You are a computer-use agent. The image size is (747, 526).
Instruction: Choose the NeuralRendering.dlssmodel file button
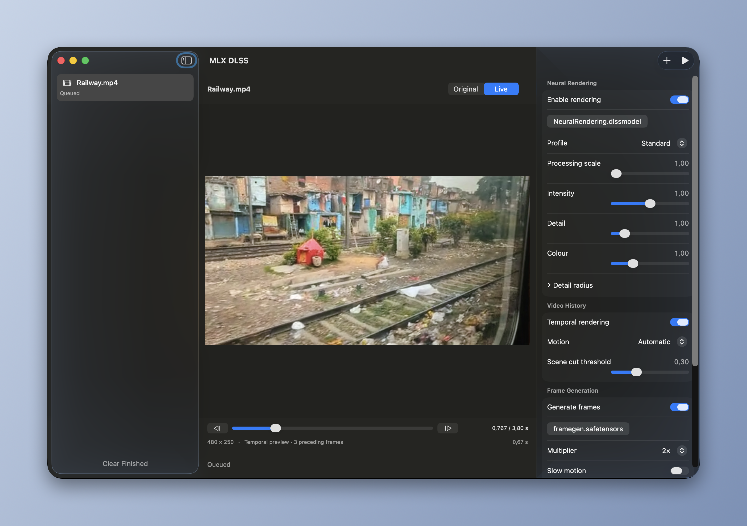click(x=597, y=121)
